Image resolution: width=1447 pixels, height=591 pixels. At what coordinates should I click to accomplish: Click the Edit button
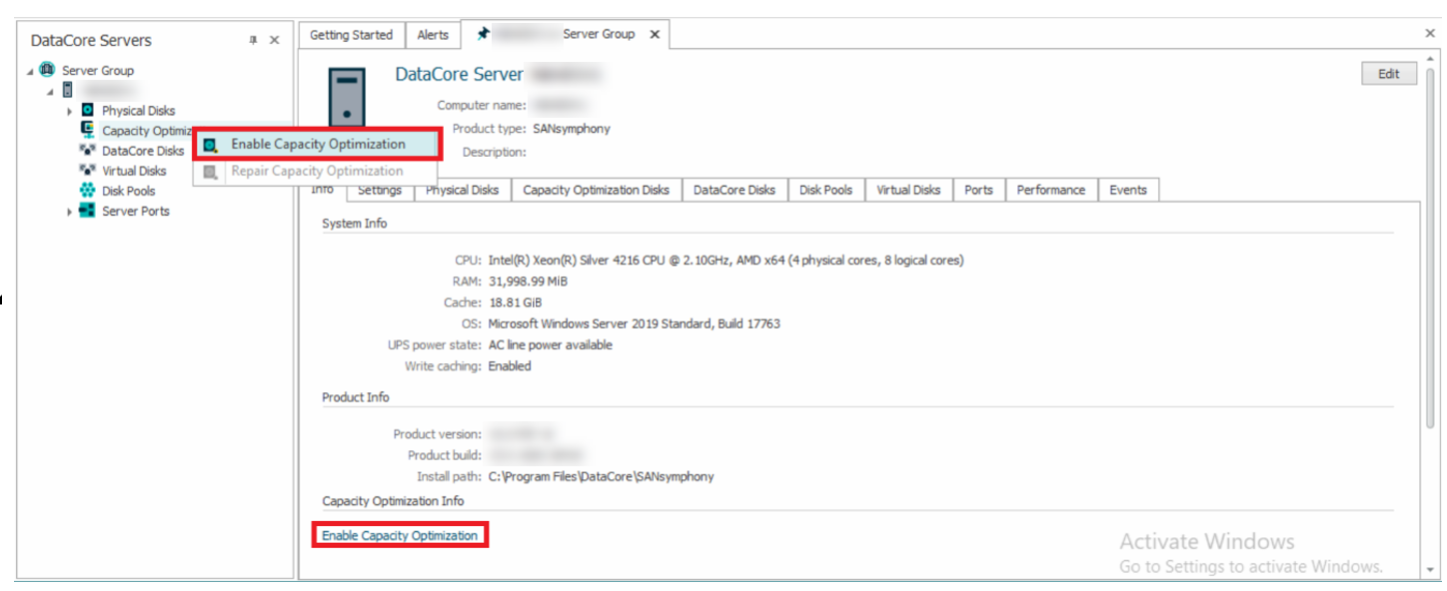[x=1388, y=74]
